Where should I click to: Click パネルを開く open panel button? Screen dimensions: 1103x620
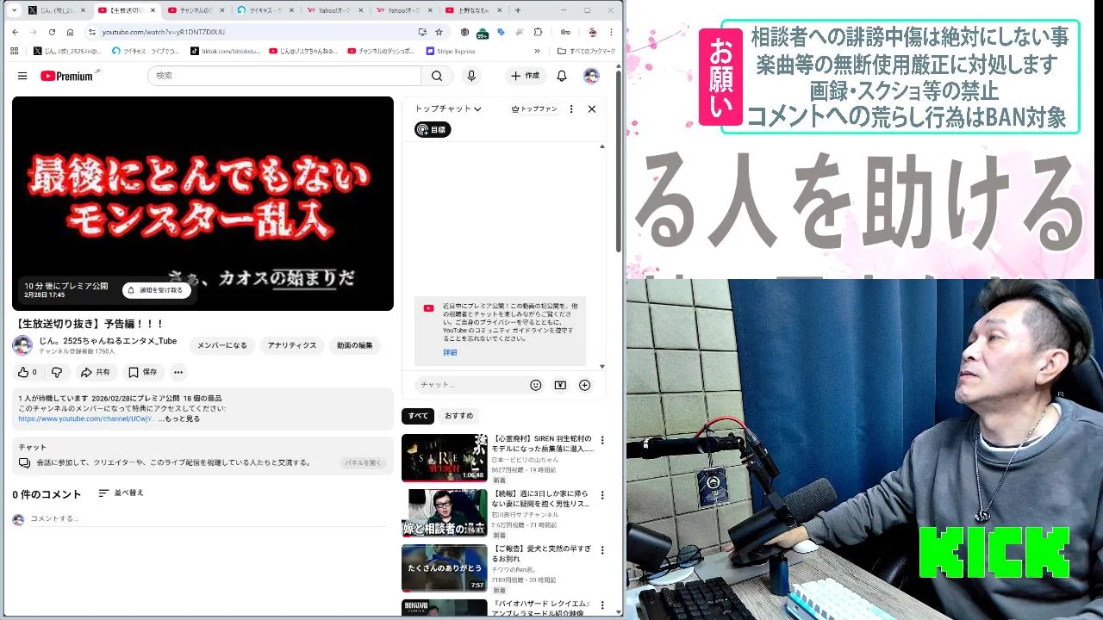(363, 462)
